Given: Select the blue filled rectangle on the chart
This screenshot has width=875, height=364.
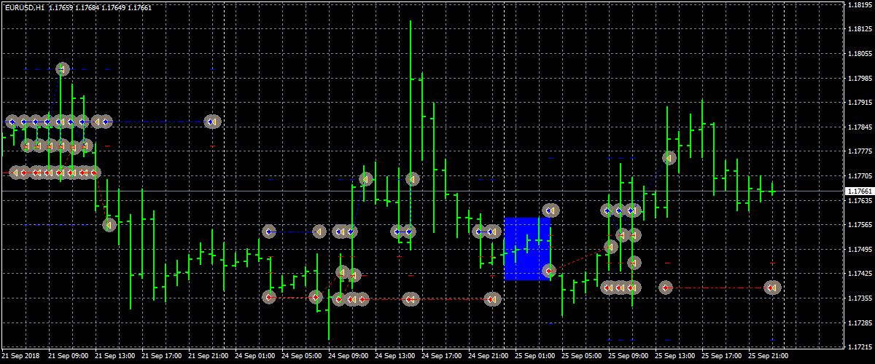Looking at the screenshot, I should tap(526, 249).
